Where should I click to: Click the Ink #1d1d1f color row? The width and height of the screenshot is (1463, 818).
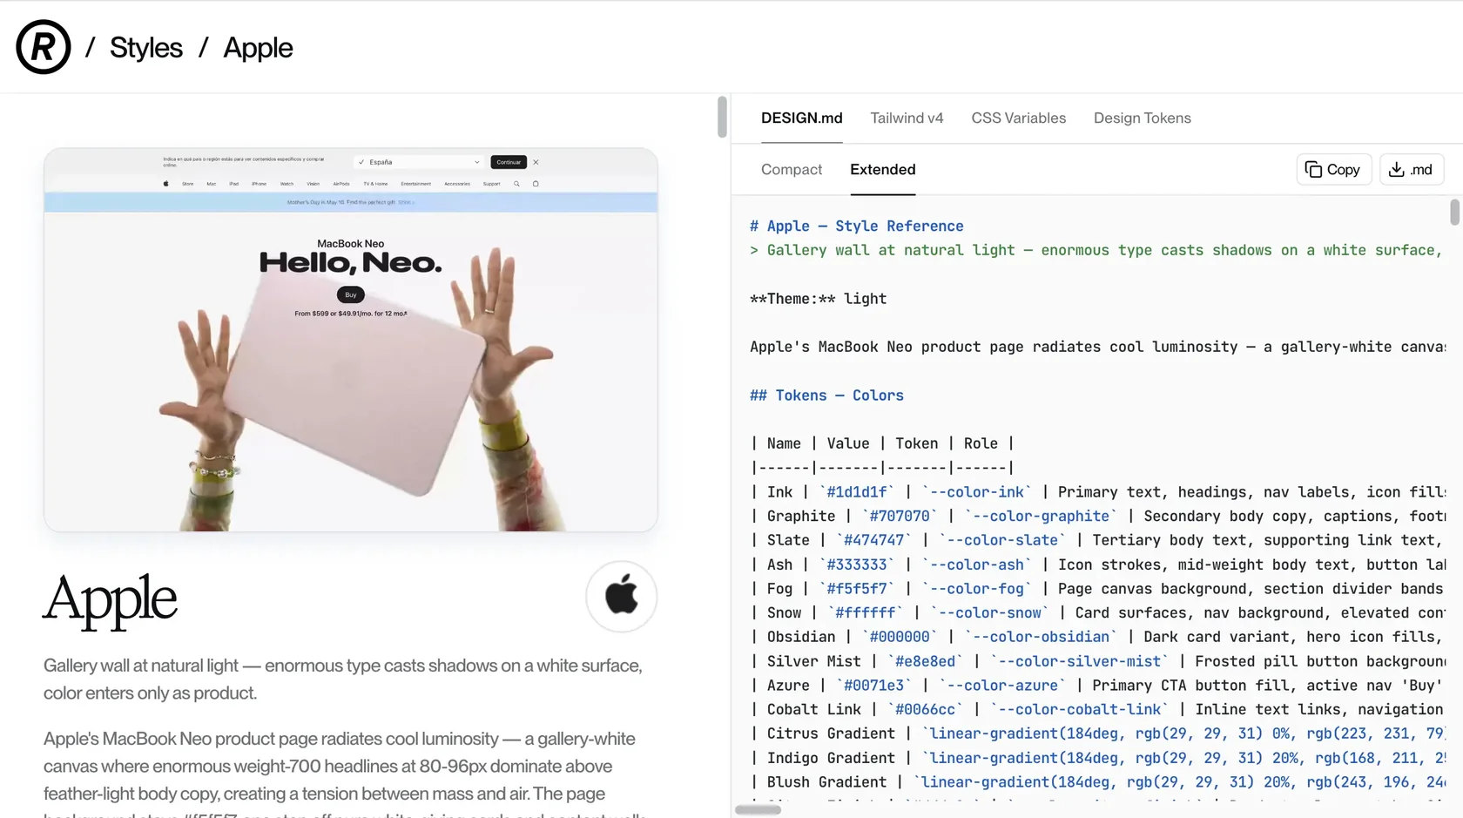click(1097, 492)
